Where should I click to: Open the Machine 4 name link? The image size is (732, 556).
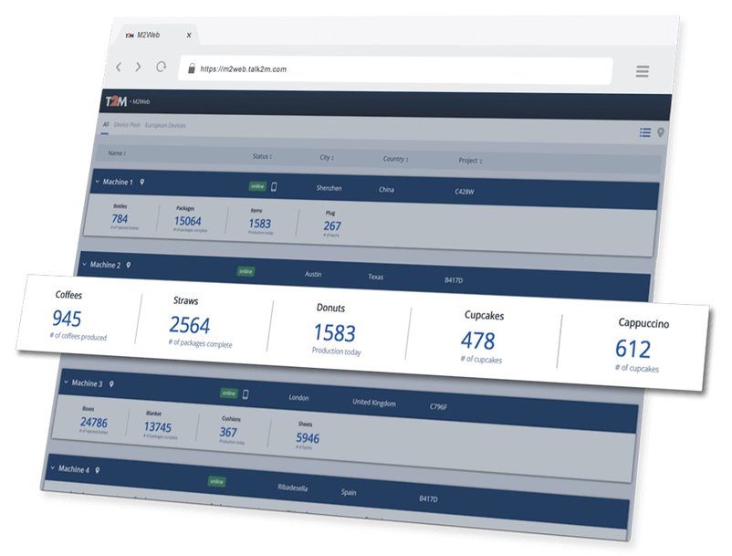[74, 469]
